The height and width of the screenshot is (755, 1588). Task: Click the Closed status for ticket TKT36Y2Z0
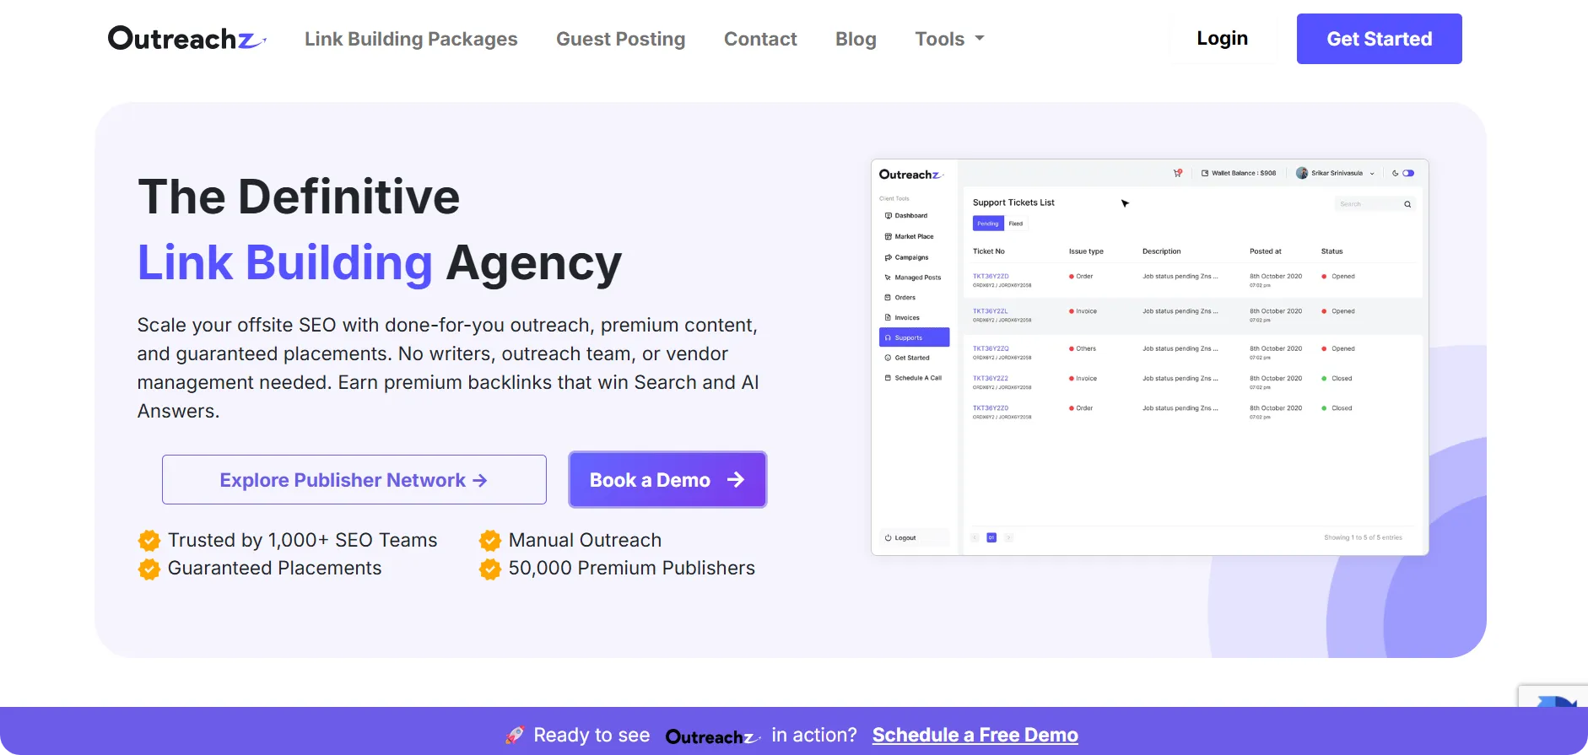[x=1337, y=408]
